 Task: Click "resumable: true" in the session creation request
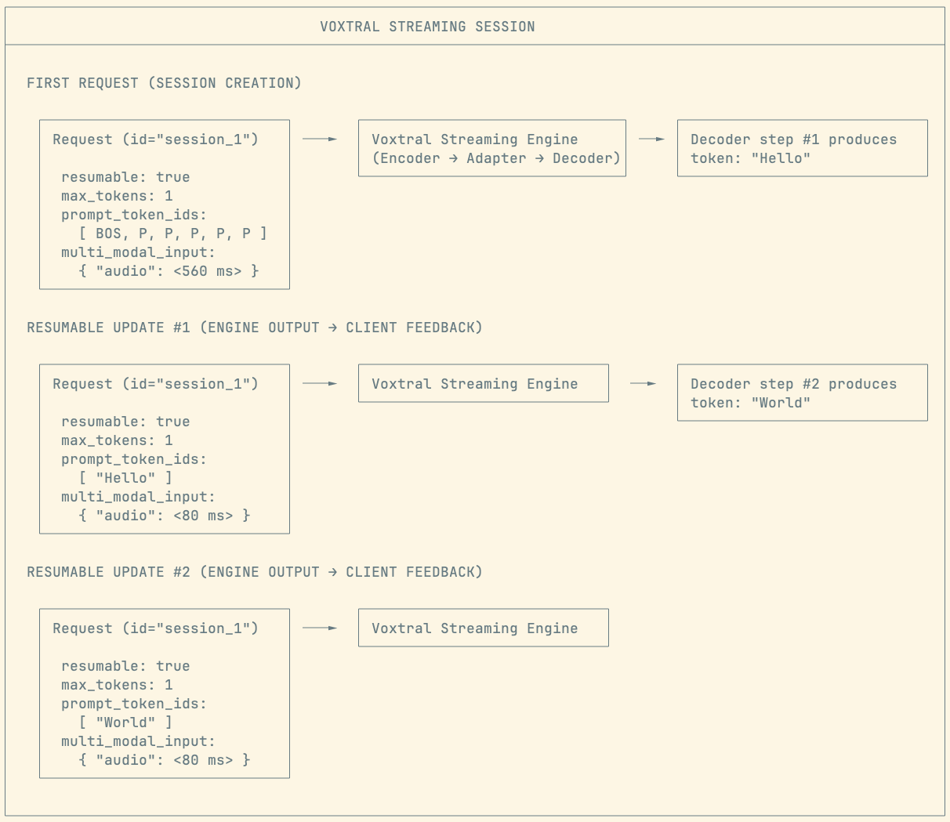coord(125,177)
